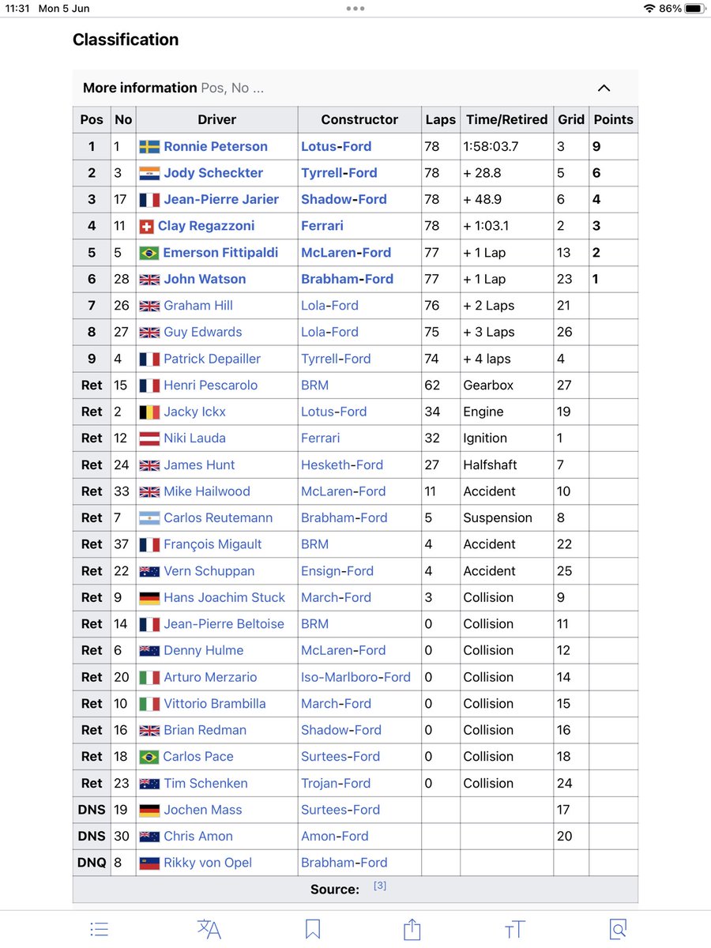Tap the New Zealand flag beside Denny Hulme
This screenshot has width=711, height=948.
coord(149,651)
